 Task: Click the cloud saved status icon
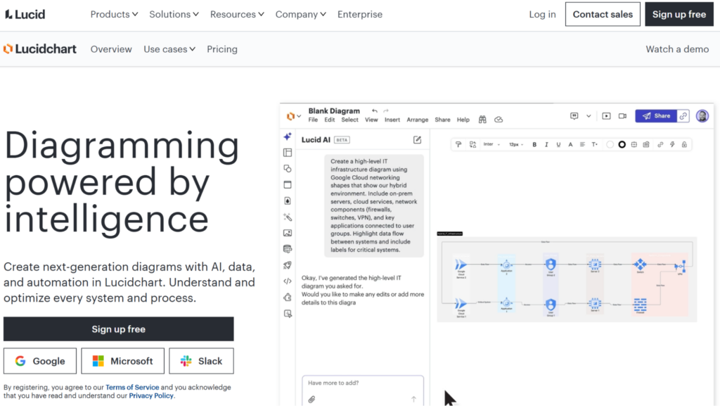click(499, 120)
